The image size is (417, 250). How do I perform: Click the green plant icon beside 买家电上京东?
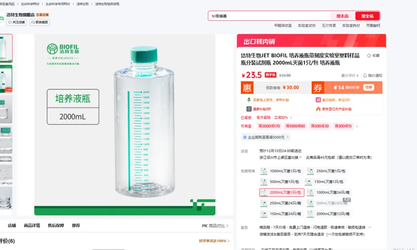tap(249, 100)
